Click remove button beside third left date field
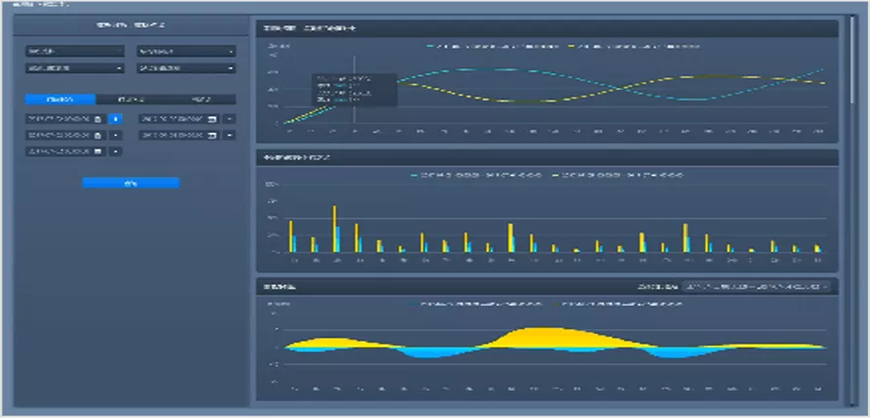 [115, 151]
